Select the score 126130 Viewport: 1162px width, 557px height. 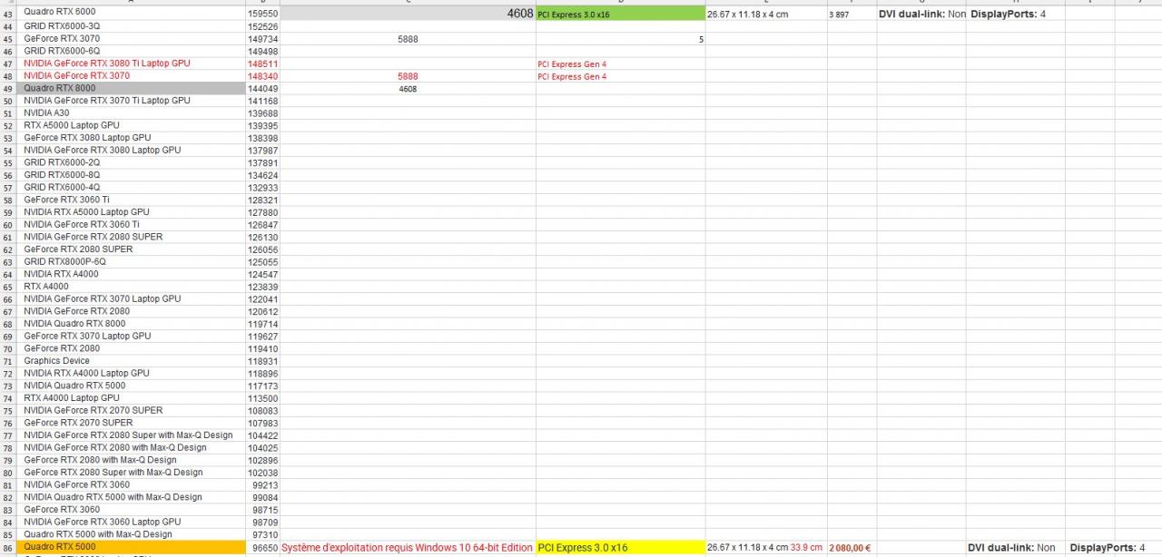click(x=262, y=238)
